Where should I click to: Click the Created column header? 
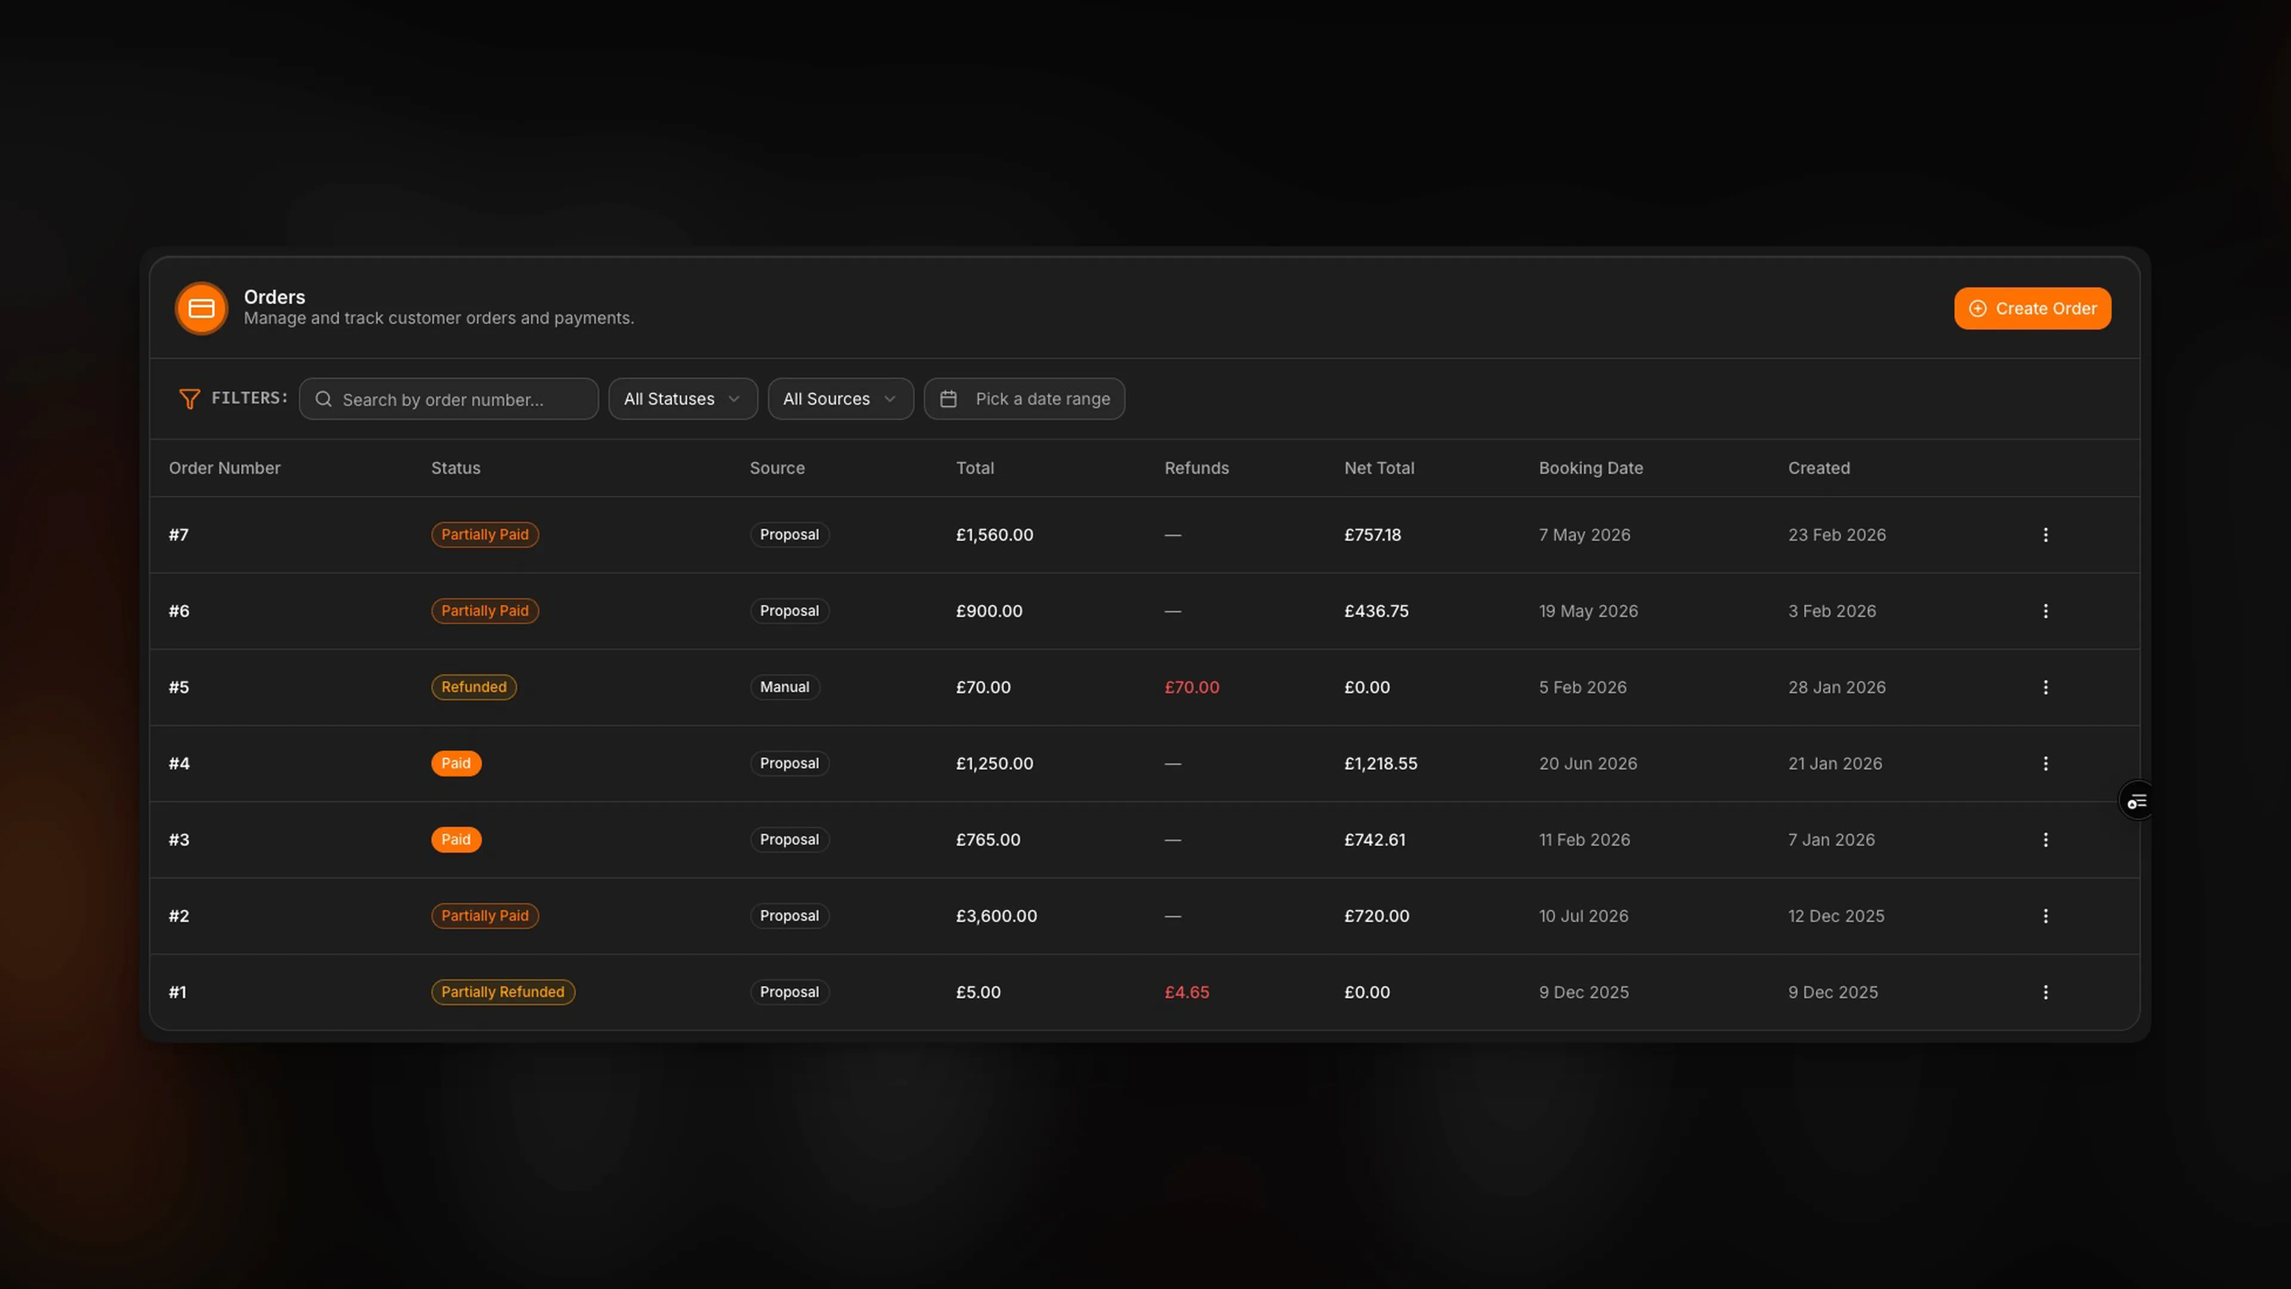[1818, 468]
